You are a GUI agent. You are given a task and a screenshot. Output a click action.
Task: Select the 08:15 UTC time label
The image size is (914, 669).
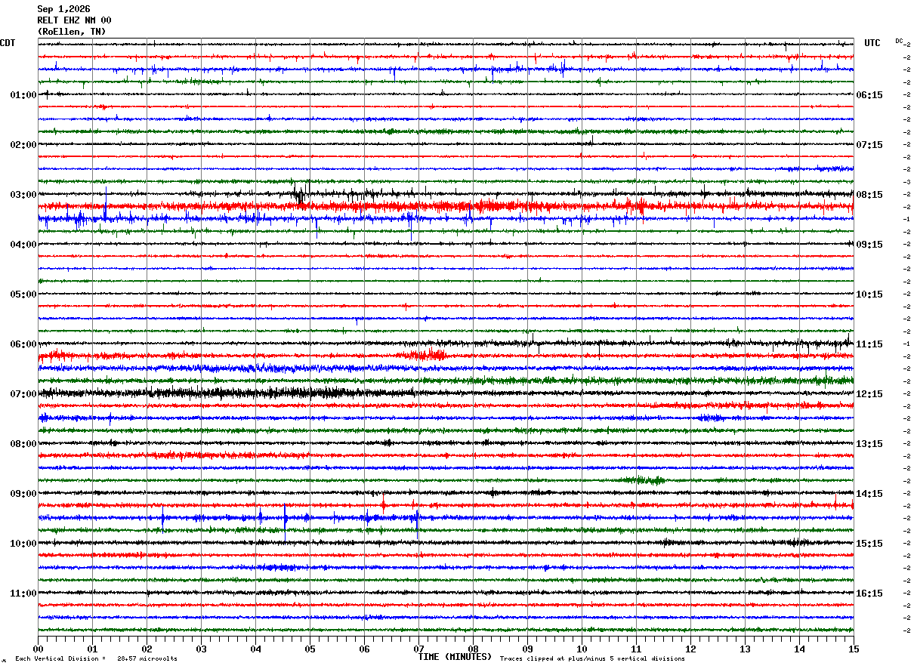coord(869,195)
